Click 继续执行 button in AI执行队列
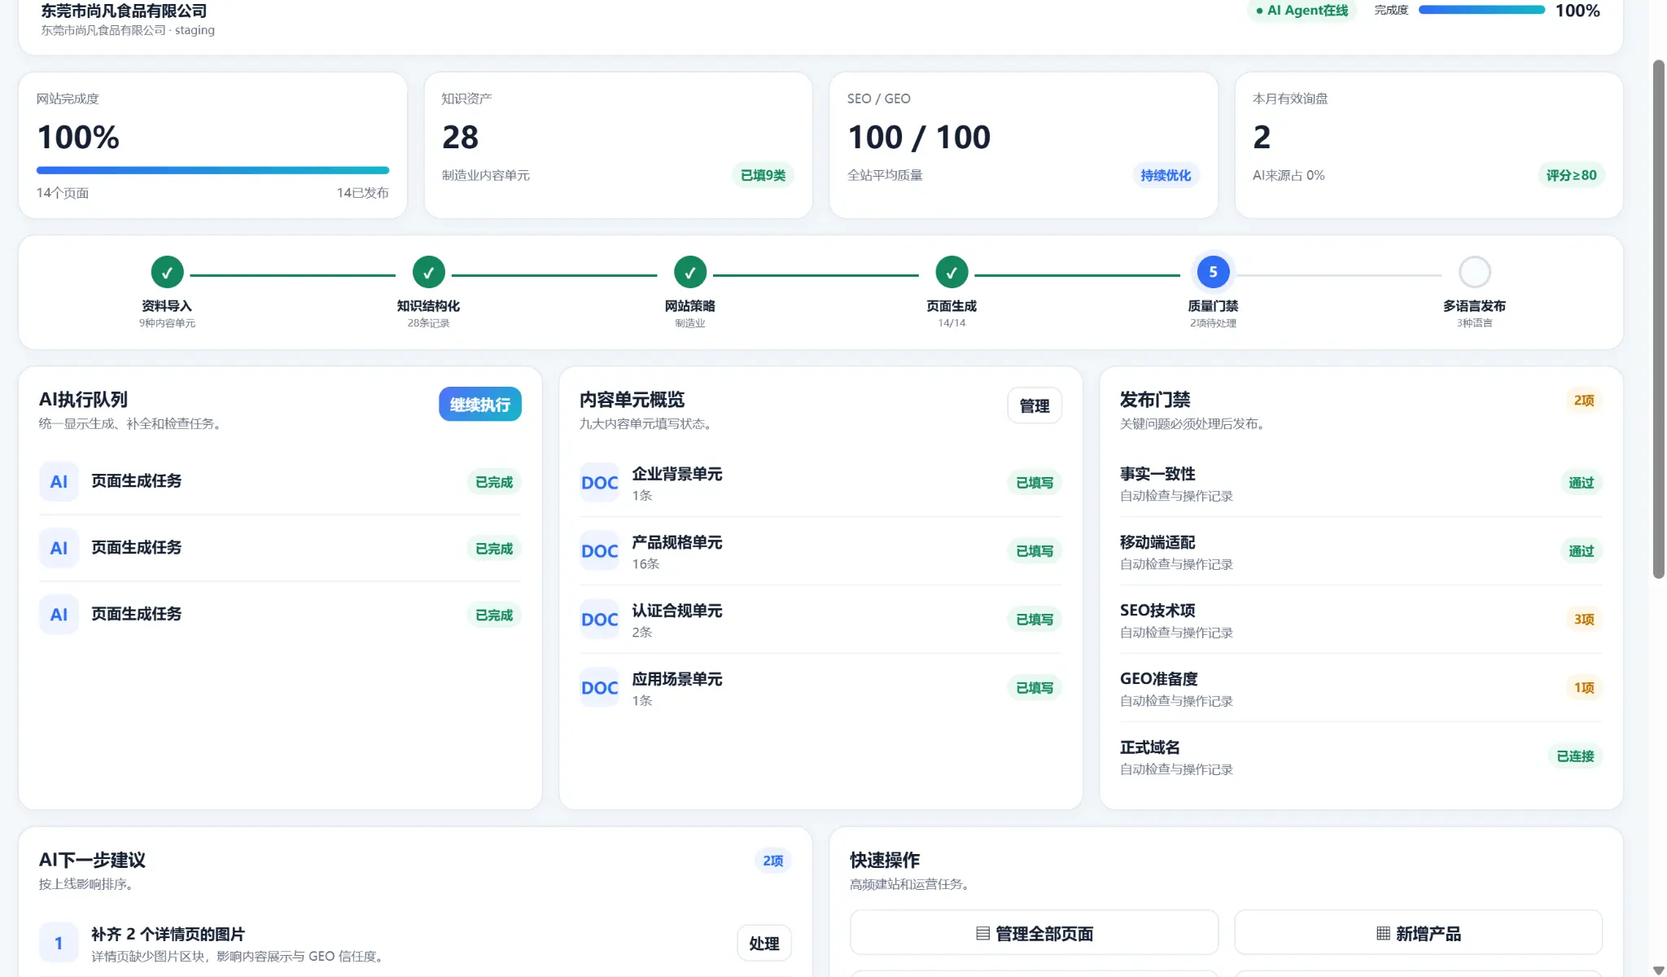1667x977 pixels. point(480,404)
